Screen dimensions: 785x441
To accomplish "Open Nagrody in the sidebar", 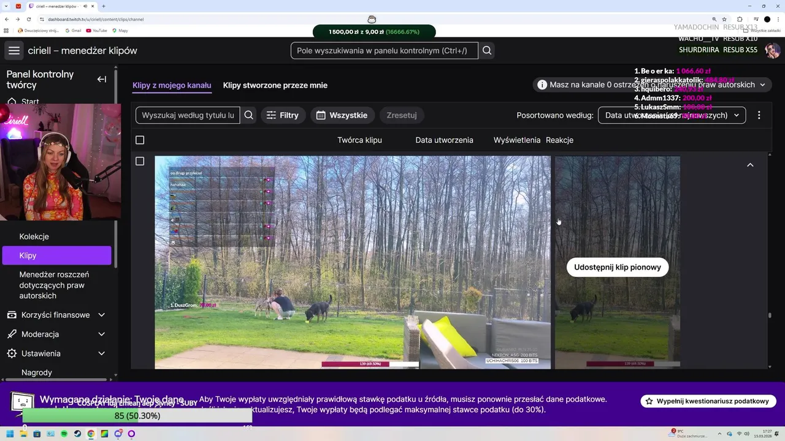I will (37, 372).
